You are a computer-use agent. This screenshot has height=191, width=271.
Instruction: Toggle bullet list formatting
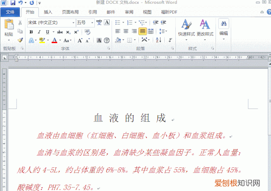pos(118,22)
